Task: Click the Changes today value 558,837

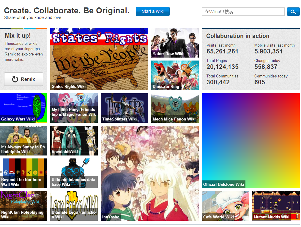Action: click(266, 67)
